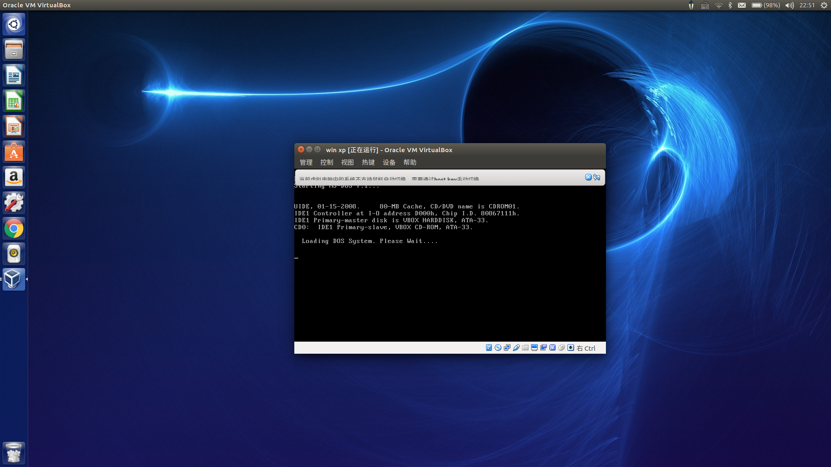
Task: Click the optical disc status icon
Action: pos(498,348)
